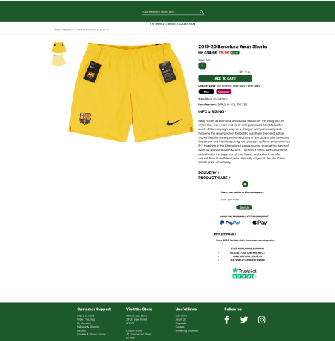
Task: Collapse the INFO & SIZING section
Action: pyautogui.click(x=212, y=111)
